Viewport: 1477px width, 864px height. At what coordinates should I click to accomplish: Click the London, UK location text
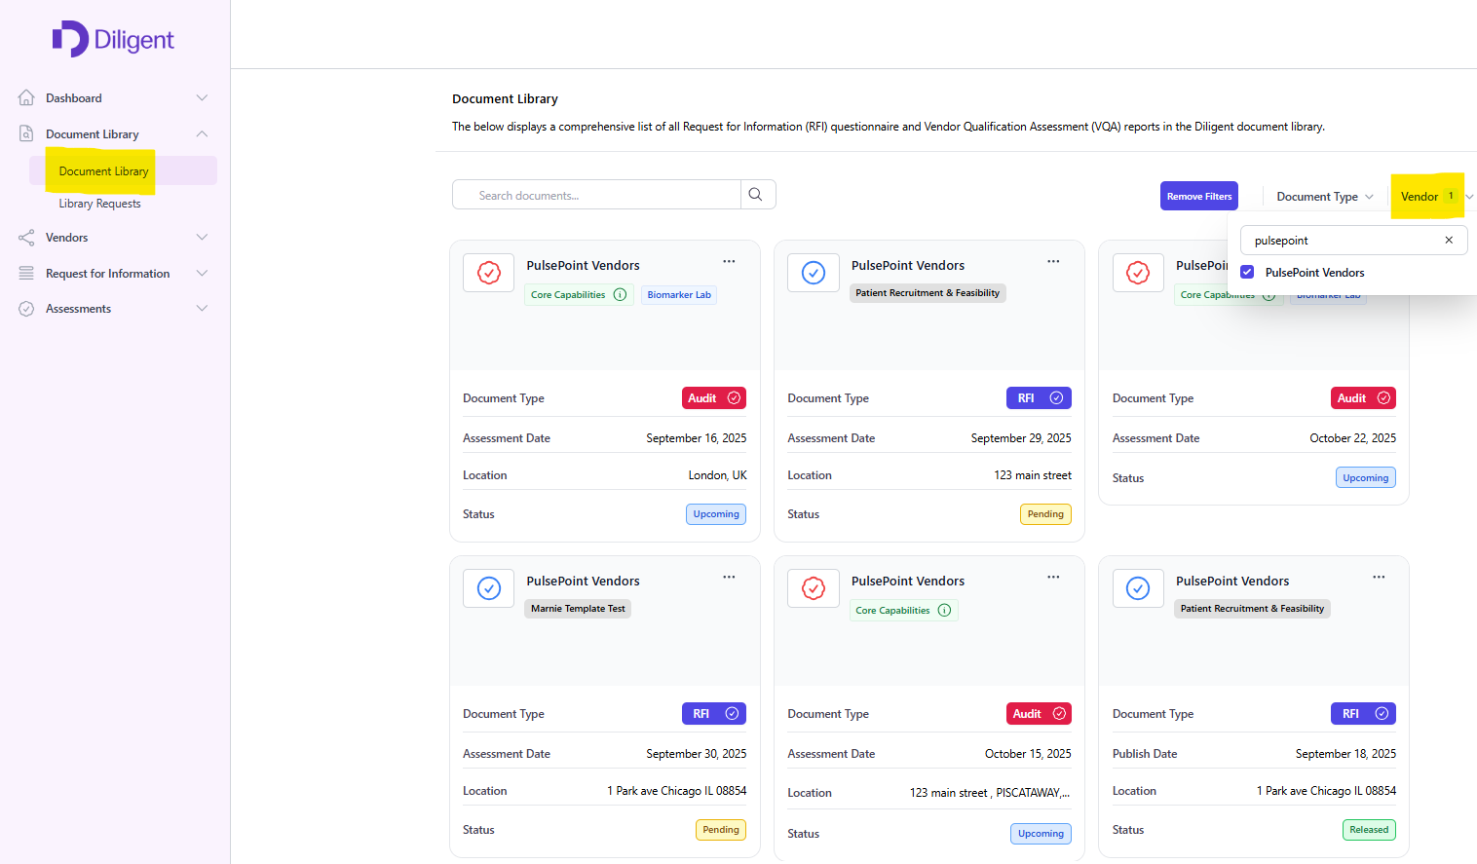tap(718, 475)
